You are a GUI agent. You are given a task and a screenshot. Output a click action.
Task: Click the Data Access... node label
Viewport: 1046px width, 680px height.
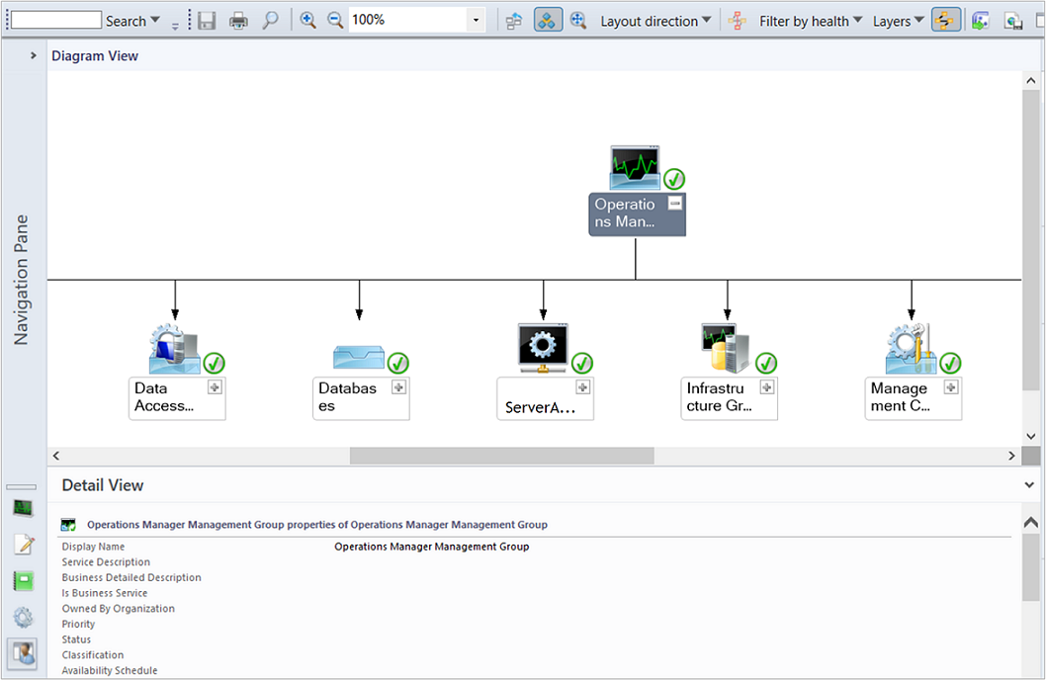click(165, 397)
